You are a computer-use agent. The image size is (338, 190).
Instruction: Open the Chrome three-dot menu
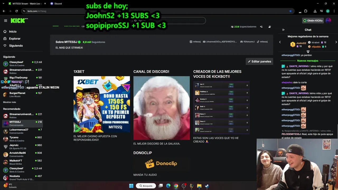pos(334,11)
